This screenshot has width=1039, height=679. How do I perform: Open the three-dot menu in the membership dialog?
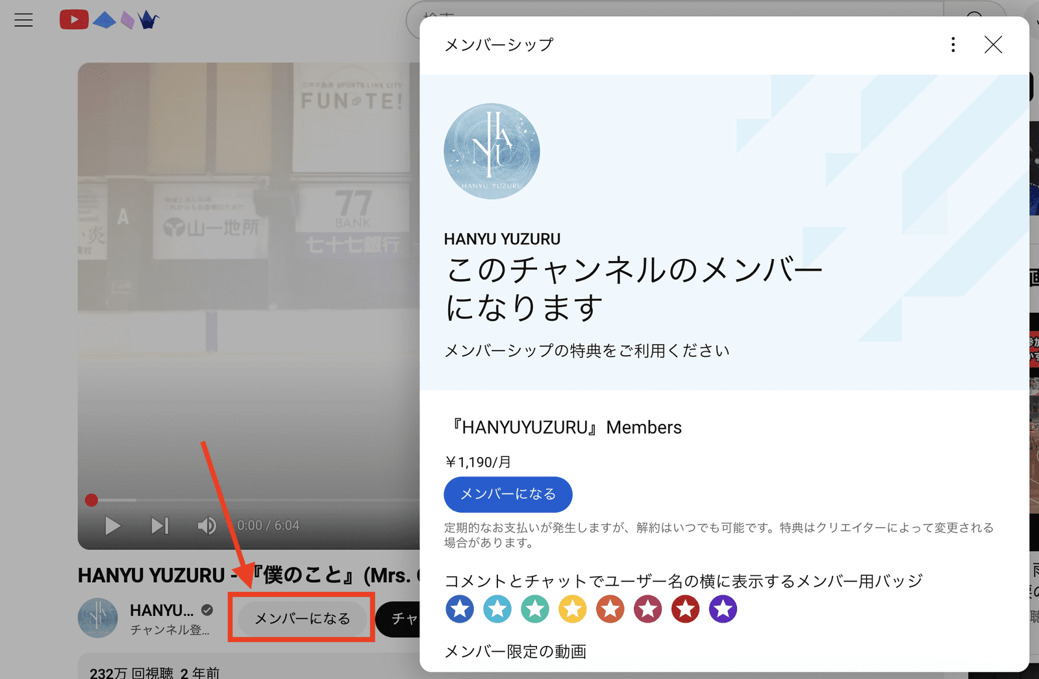click(x=953, y=45)
